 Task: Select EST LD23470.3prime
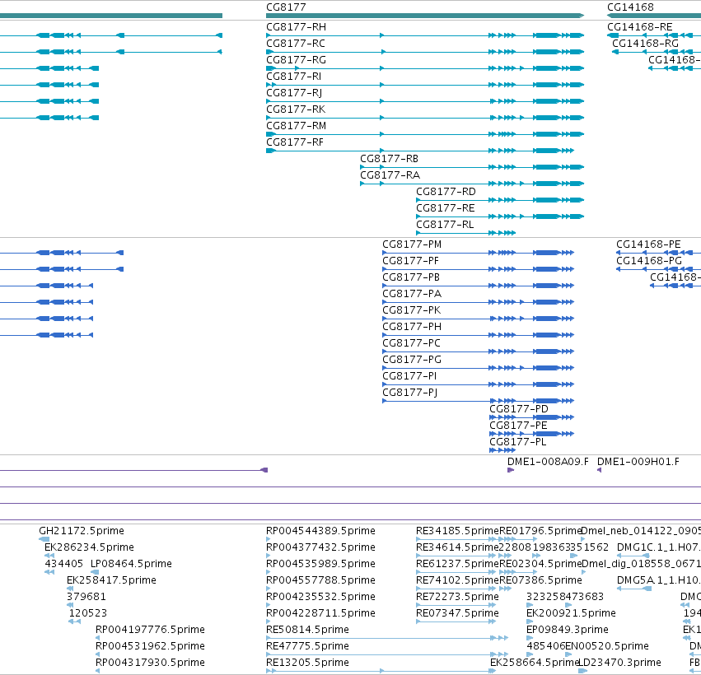pos(619,663)
